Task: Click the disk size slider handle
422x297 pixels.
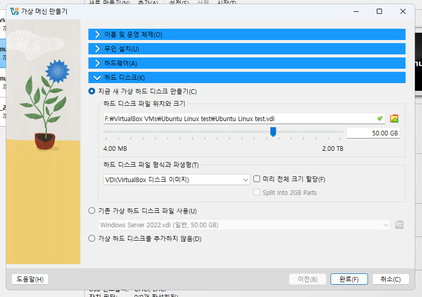Action: pyautogui.click(x=273, y=132)
